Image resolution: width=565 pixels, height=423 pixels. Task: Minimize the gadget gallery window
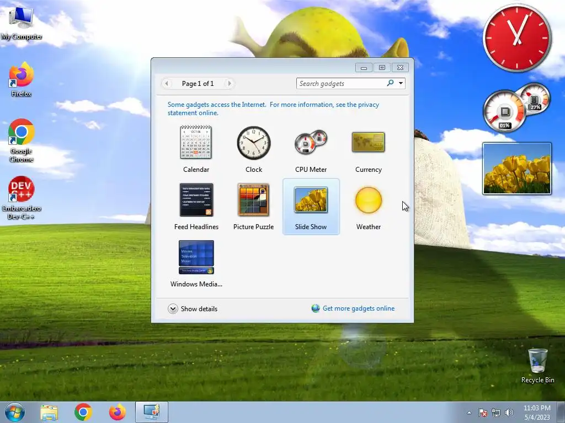click(x=364, y=68)
